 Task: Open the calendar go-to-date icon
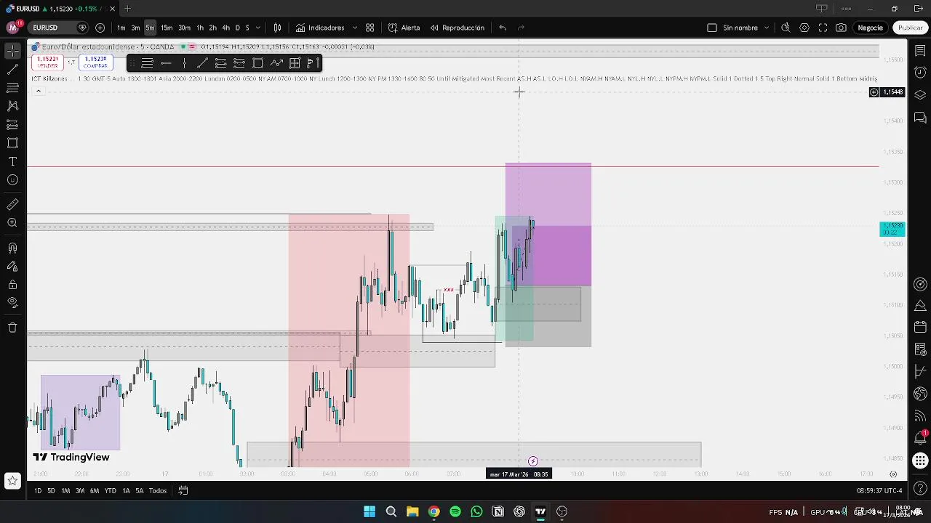(183, 490)
